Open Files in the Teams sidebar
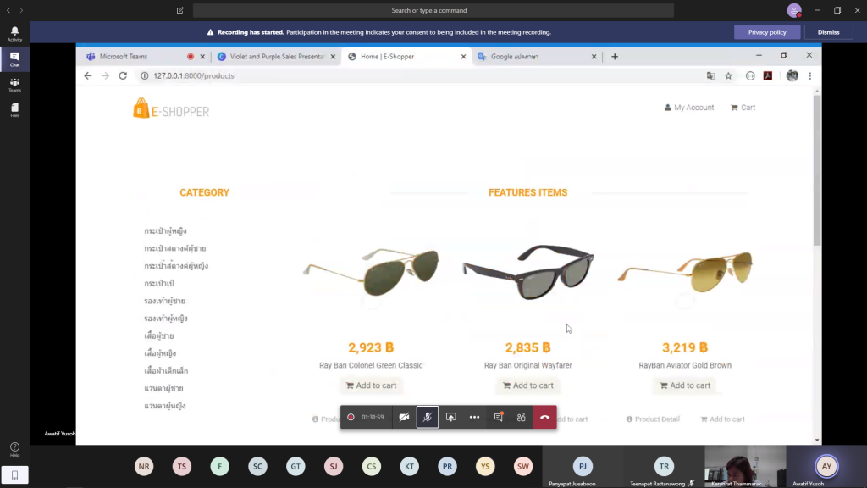867x488 pixels. point(14,110)
